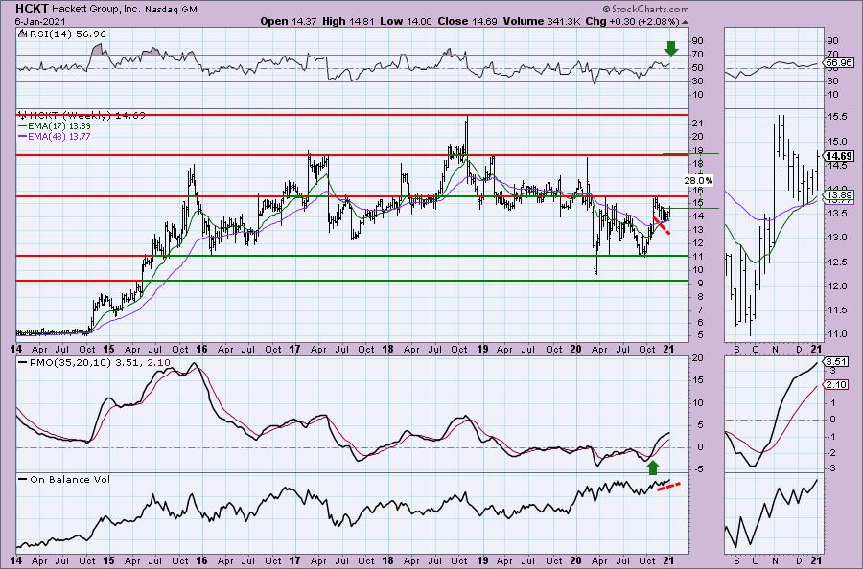Screen dimensions: 863x569
Task: Click the bar symbol icon before HCKT (Weekly)
Action: 23,116
